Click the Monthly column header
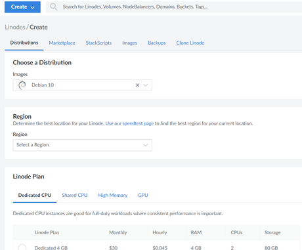302x250 pixels. pyautogui.click(x=118, y=232)
